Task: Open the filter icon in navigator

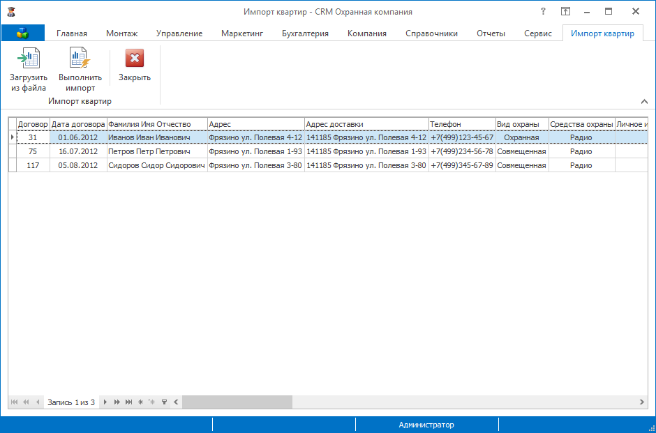Action: 165,402
